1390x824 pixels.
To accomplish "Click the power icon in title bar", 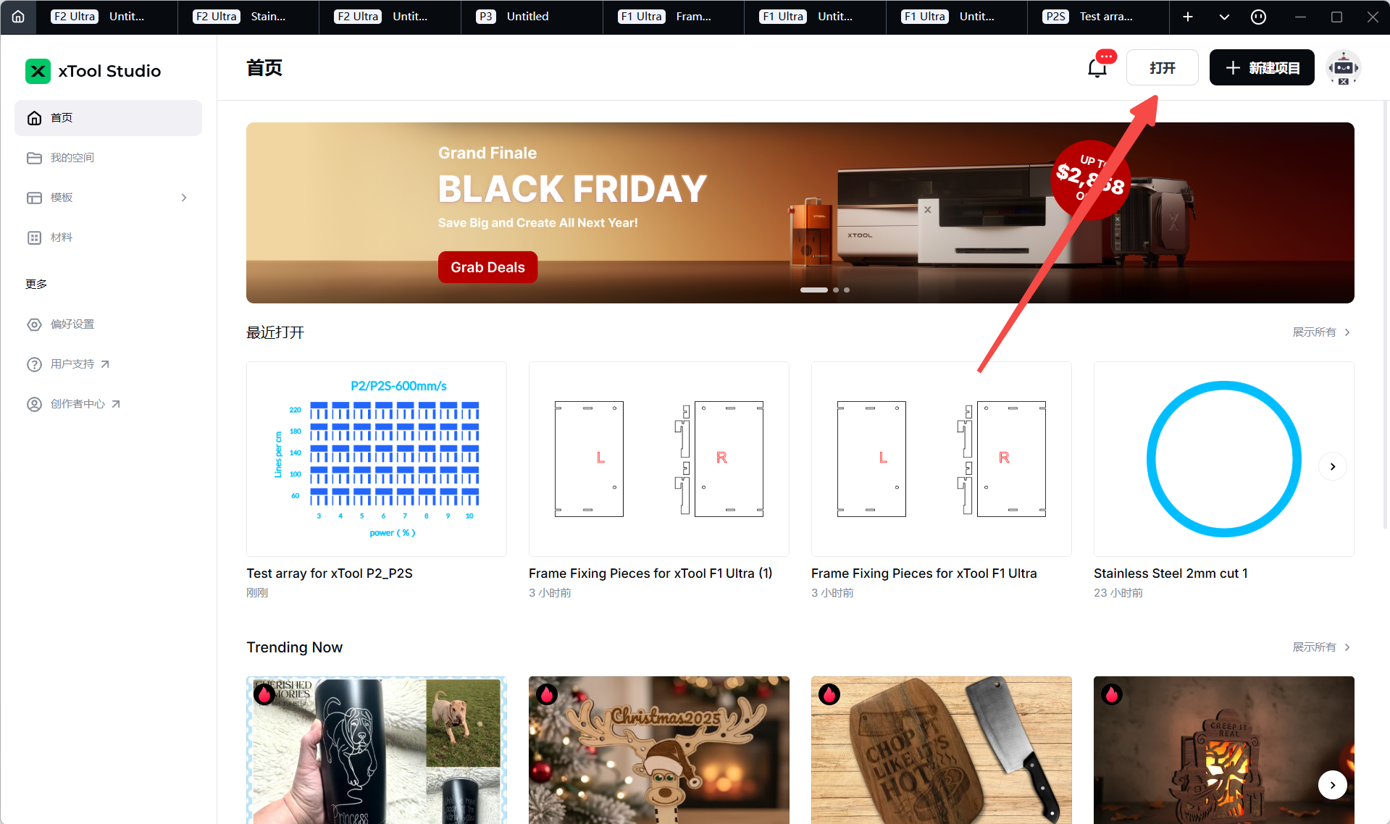I will pos(1259,17).
